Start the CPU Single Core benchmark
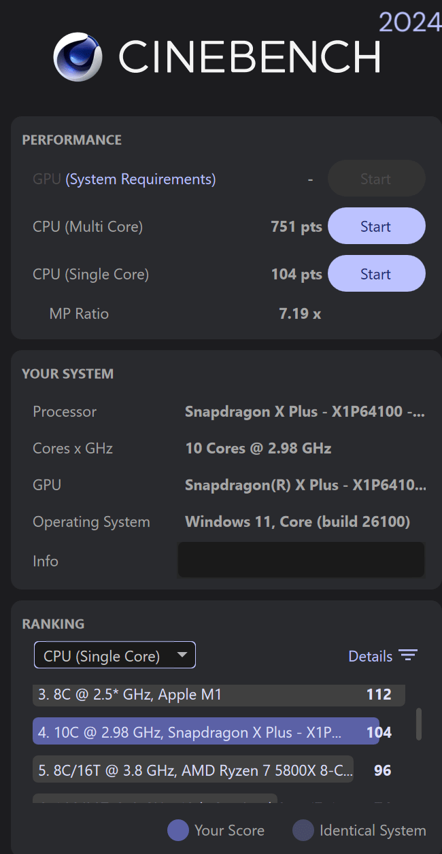Screen dimensions: 442x854 pyautogui.click(x=376, y=274)
